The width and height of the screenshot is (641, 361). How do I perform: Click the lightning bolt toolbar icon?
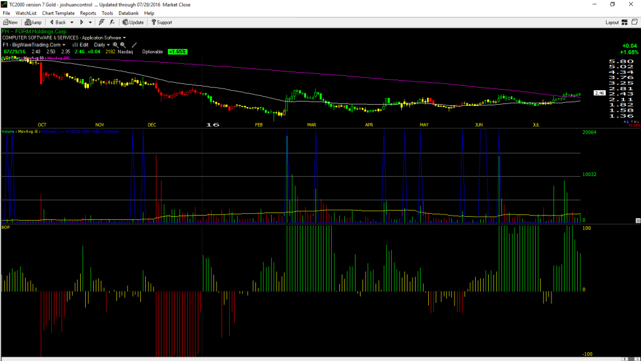[101, 23]
